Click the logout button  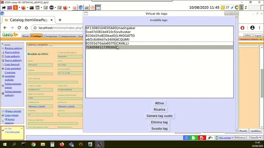pos(258,36)
